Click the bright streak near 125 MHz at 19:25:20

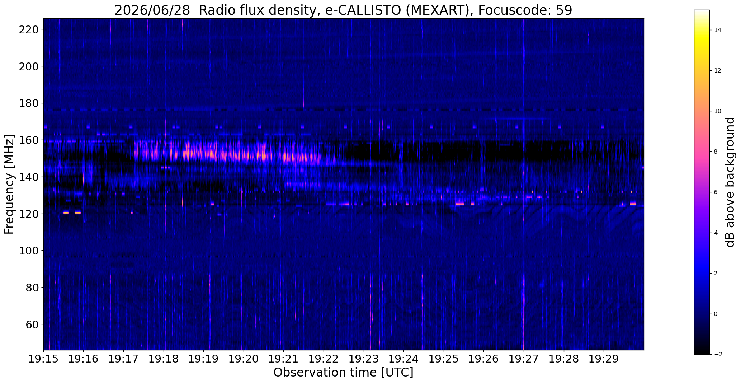point(460,204)
